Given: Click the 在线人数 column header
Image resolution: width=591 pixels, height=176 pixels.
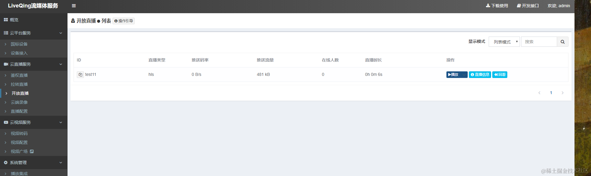Looking at the screenshot, I should click(x=330, y=60).
